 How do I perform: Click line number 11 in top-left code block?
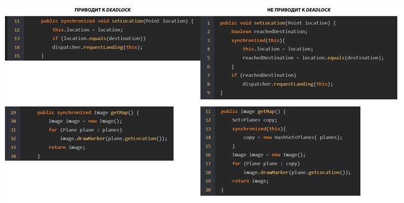pos(17,21)
